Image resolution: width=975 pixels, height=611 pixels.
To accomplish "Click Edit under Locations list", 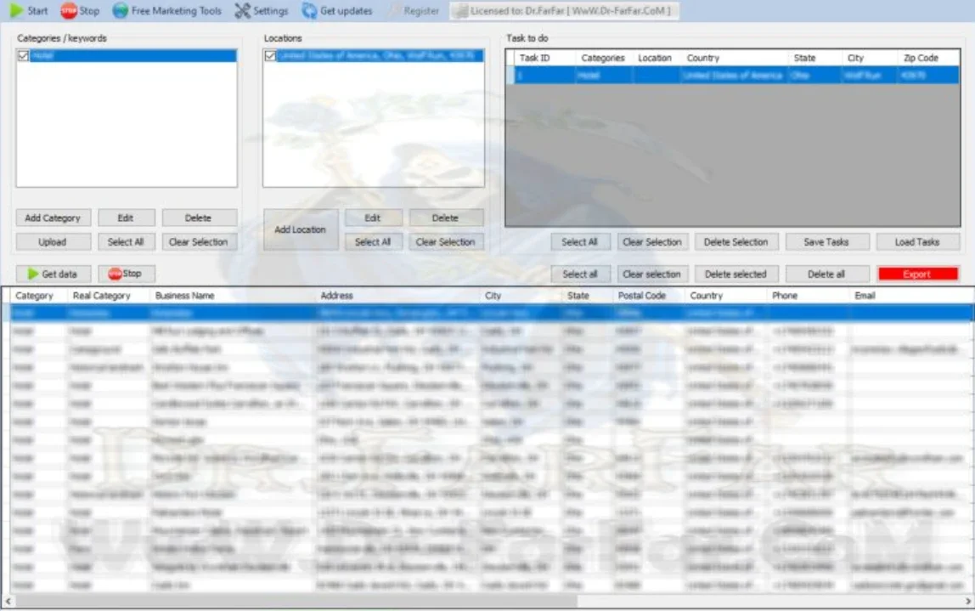I will [x=373, y=218].
